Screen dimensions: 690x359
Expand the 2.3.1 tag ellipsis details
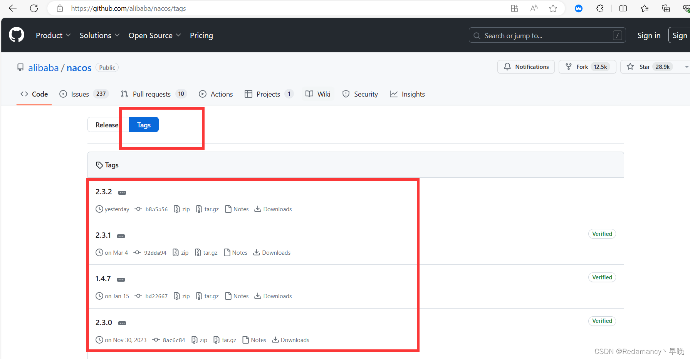pyautogui.click(x=121, y=236)
